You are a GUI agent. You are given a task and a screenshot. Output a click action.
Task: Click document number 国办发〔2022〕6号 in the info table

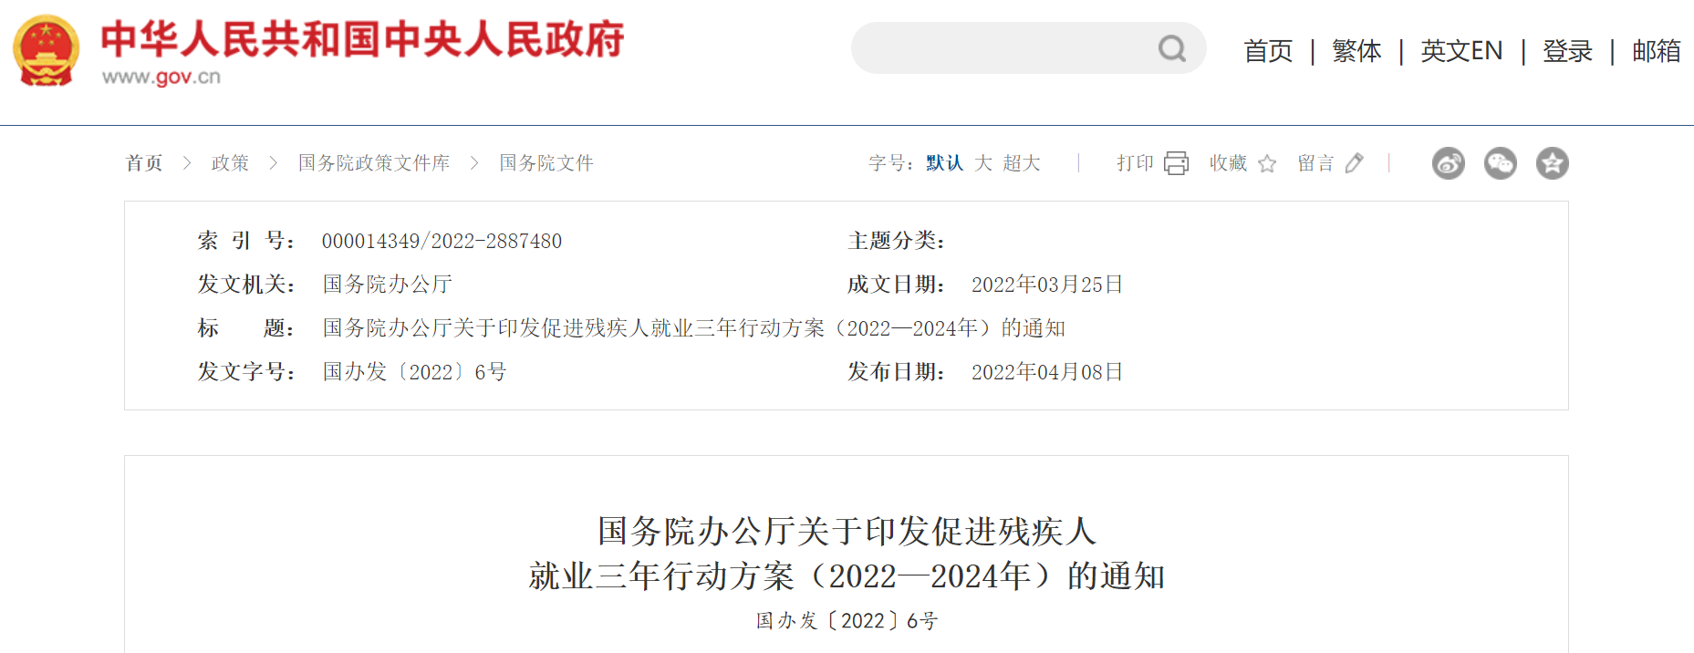pyautogui.click(x=414, y=372)
